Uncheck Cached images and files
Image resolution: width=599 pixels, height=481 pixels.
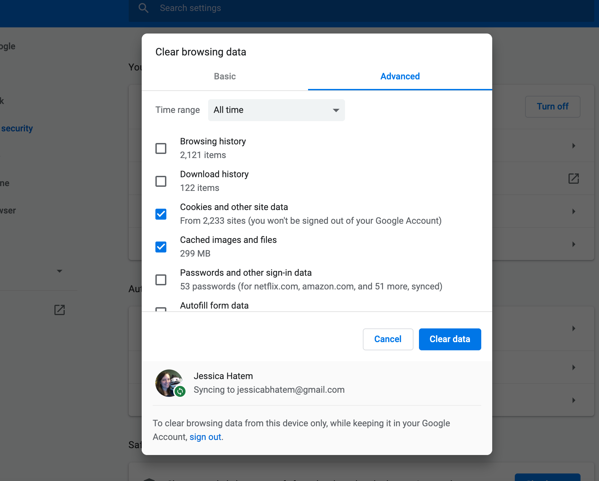pyautogui.click(x=161, y=247)
